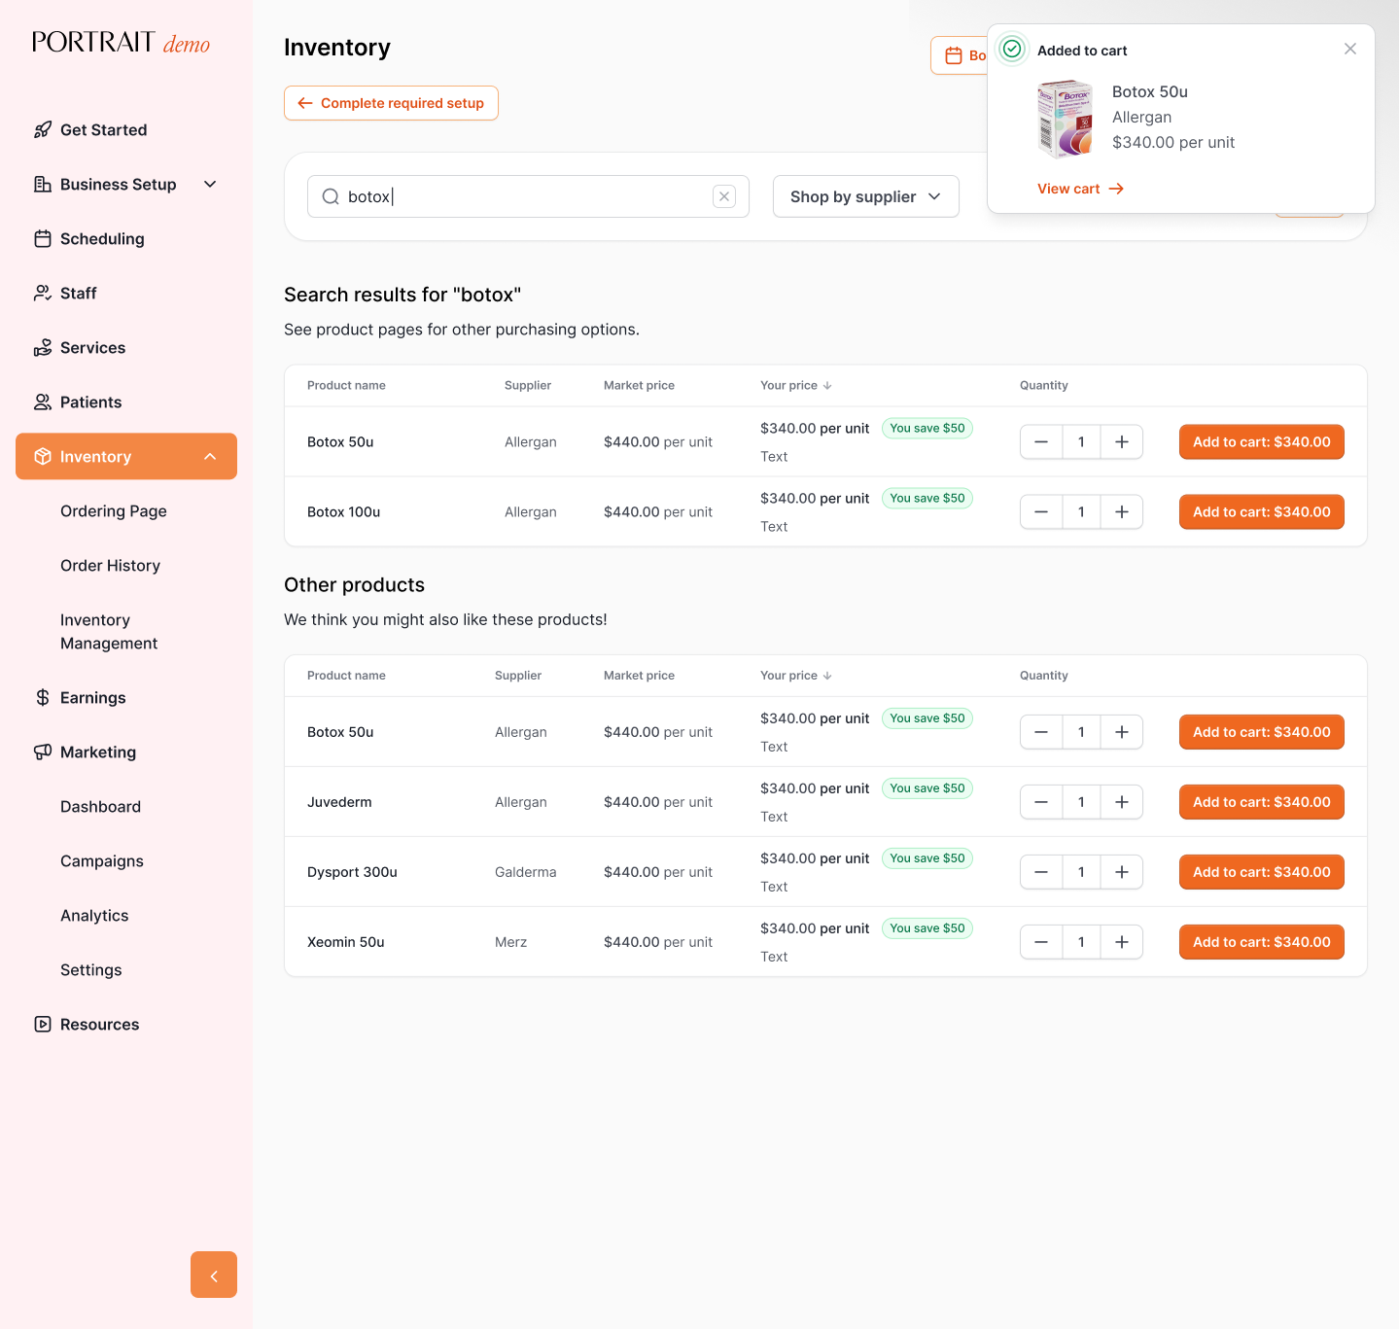The height and width of the screenshot is (1329, 1399).
Task: Go to Marketing Analytics
Action: tap(94, 915)
